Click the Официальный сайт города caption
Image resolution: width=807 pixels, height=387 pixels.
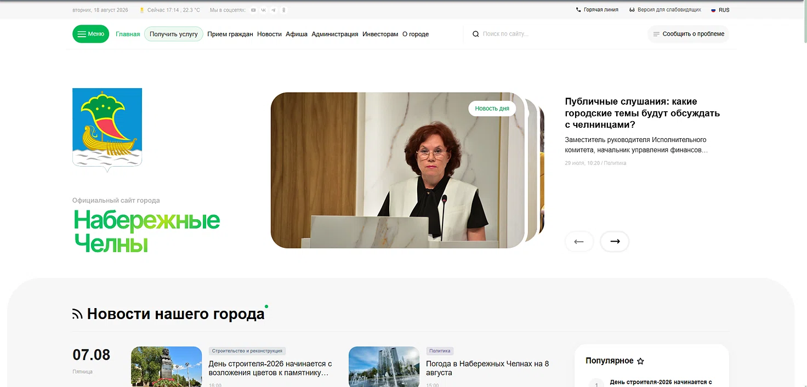point(116,201)
